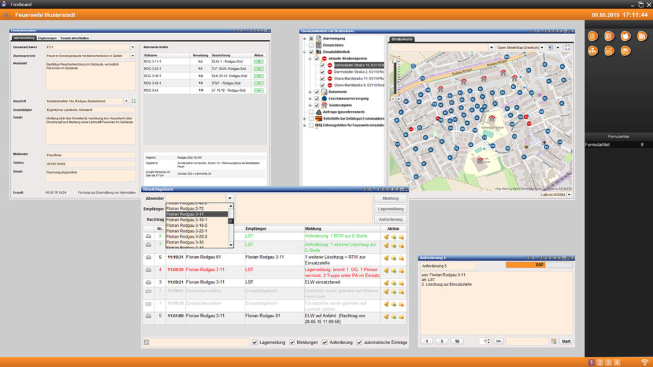The width and height of the screenshot is (653, 367).
Task: Click the map layer icon beside Open Street Map
Action: [551, 47]
